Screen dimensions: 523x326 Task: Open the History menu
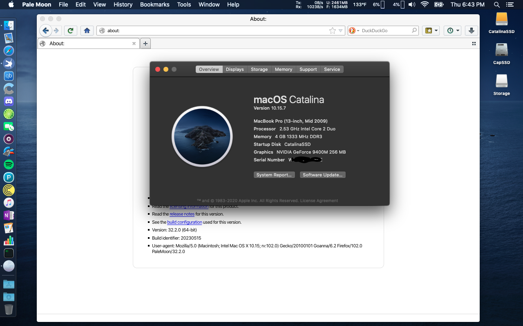(123, 4)
